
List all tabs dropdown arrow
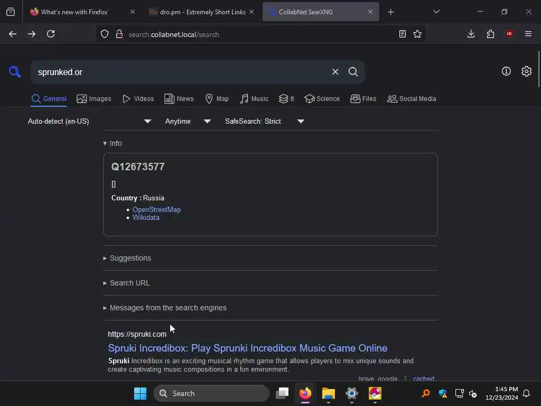[x=436, y=12]
